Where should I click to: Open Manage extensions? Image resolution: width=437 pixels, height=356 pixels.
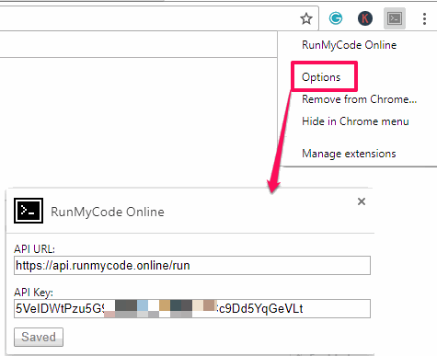point(349,154)
